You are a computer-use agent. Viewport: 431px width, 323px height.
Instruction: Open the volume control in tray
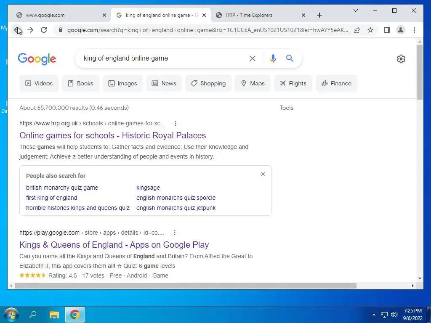pos(394,315)
